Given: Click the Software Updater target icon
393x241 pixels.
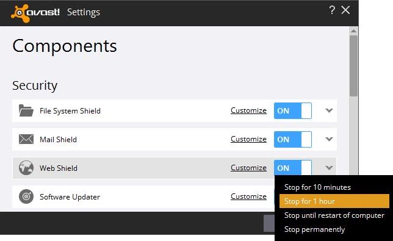Looking at the screenshot, I should point(26,196).
